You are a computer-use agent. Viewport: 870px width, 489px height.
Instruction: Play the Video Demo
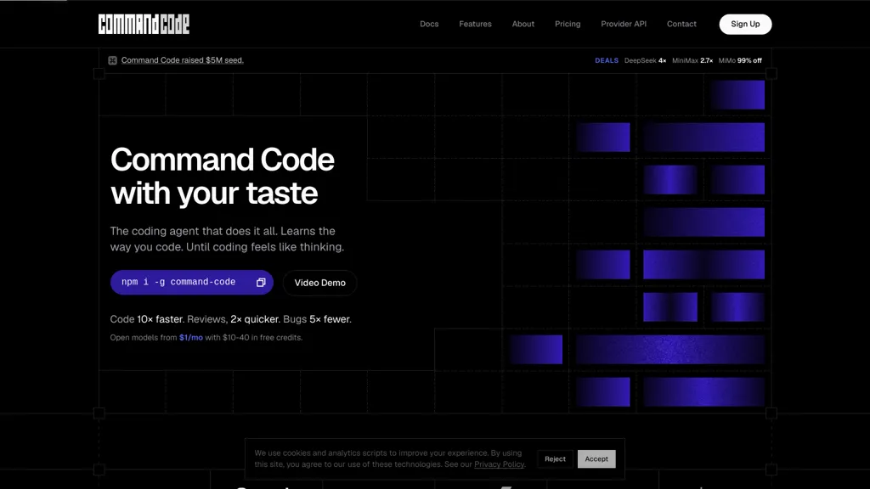tap(319, 283)
